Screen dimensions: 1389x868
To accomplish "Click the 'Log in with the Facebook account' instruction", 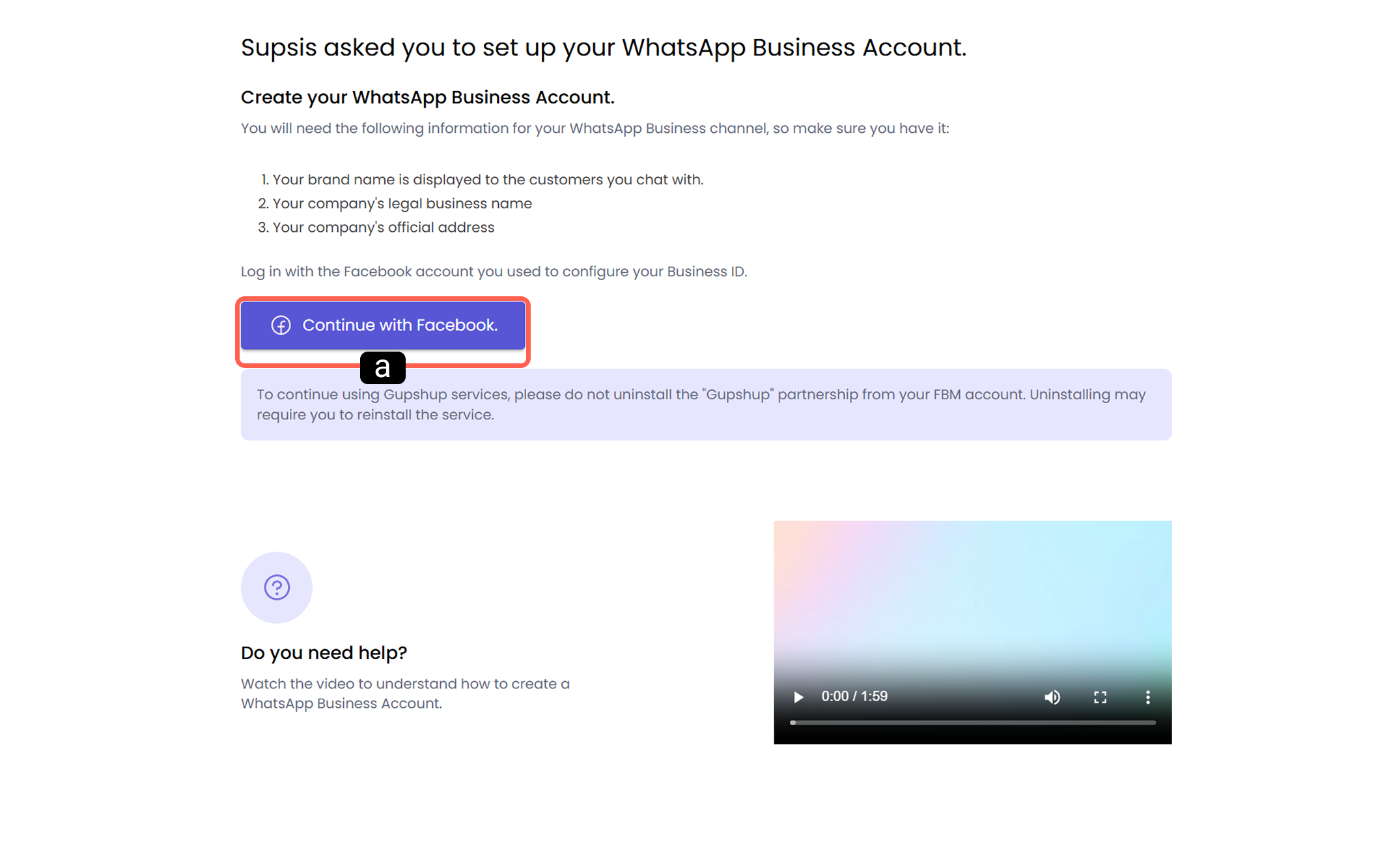I will [x=494, y=272].
